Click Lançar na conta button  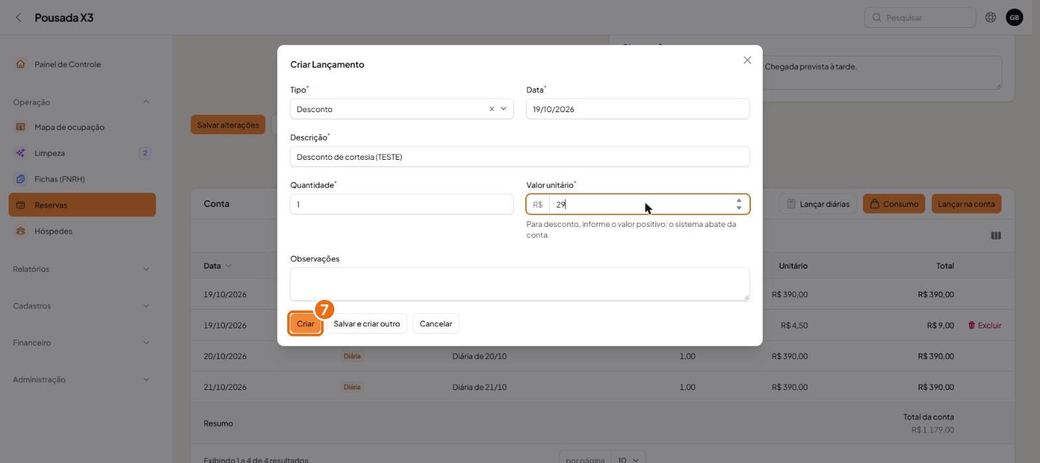pyautogui.click(x=966, y=204)
